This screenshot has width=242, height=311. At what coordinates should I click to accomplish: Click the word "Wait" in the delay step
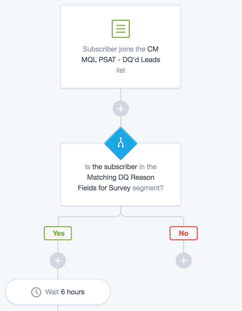coord(52,292)
